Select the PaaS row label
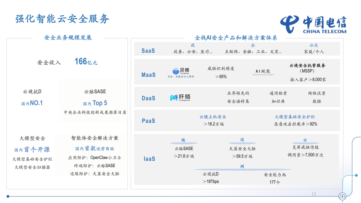The image size is (361, 203). (x=148, y=121)
